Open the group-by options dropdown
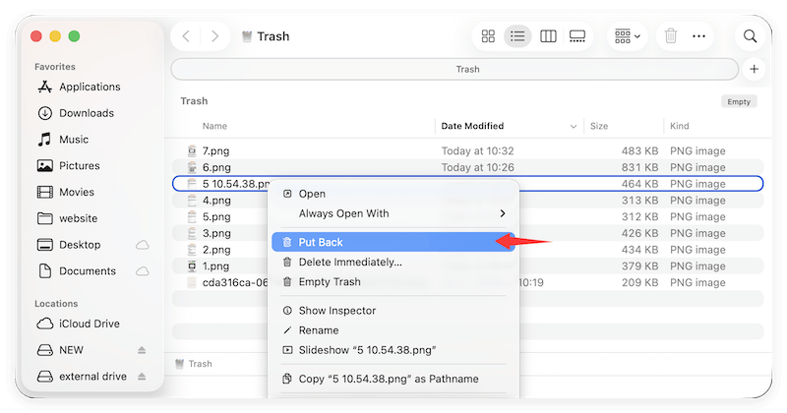The width and height of the screenshot is (787, 413). click(x=628, y=36)
